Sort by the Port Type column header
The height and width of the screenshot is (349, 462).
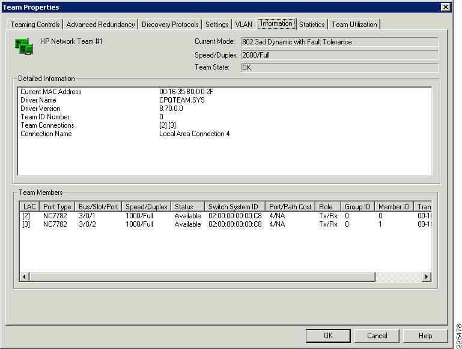click(57, 207)
